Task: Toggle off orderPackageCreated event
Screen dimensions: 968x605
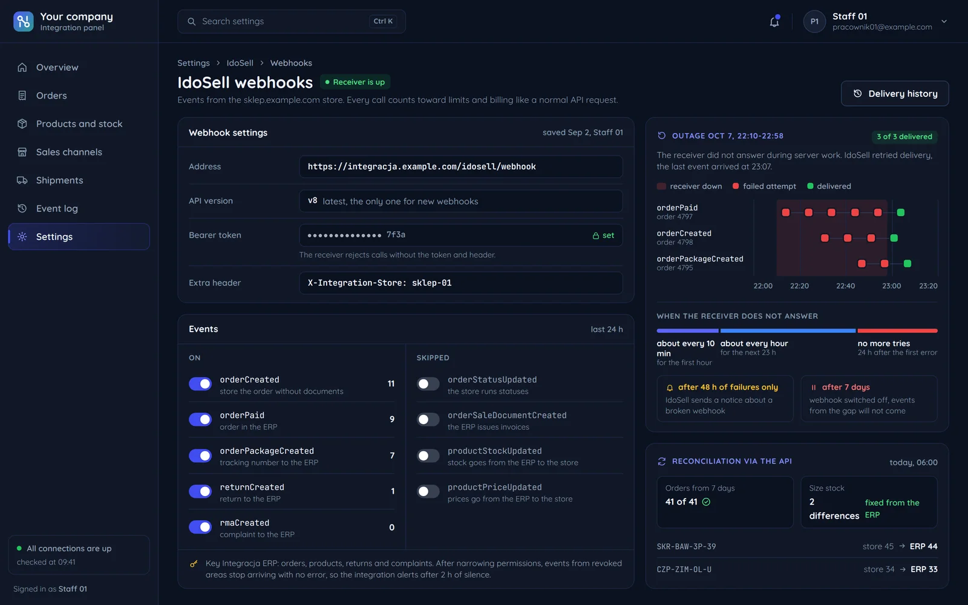Action: click(200, 456)
